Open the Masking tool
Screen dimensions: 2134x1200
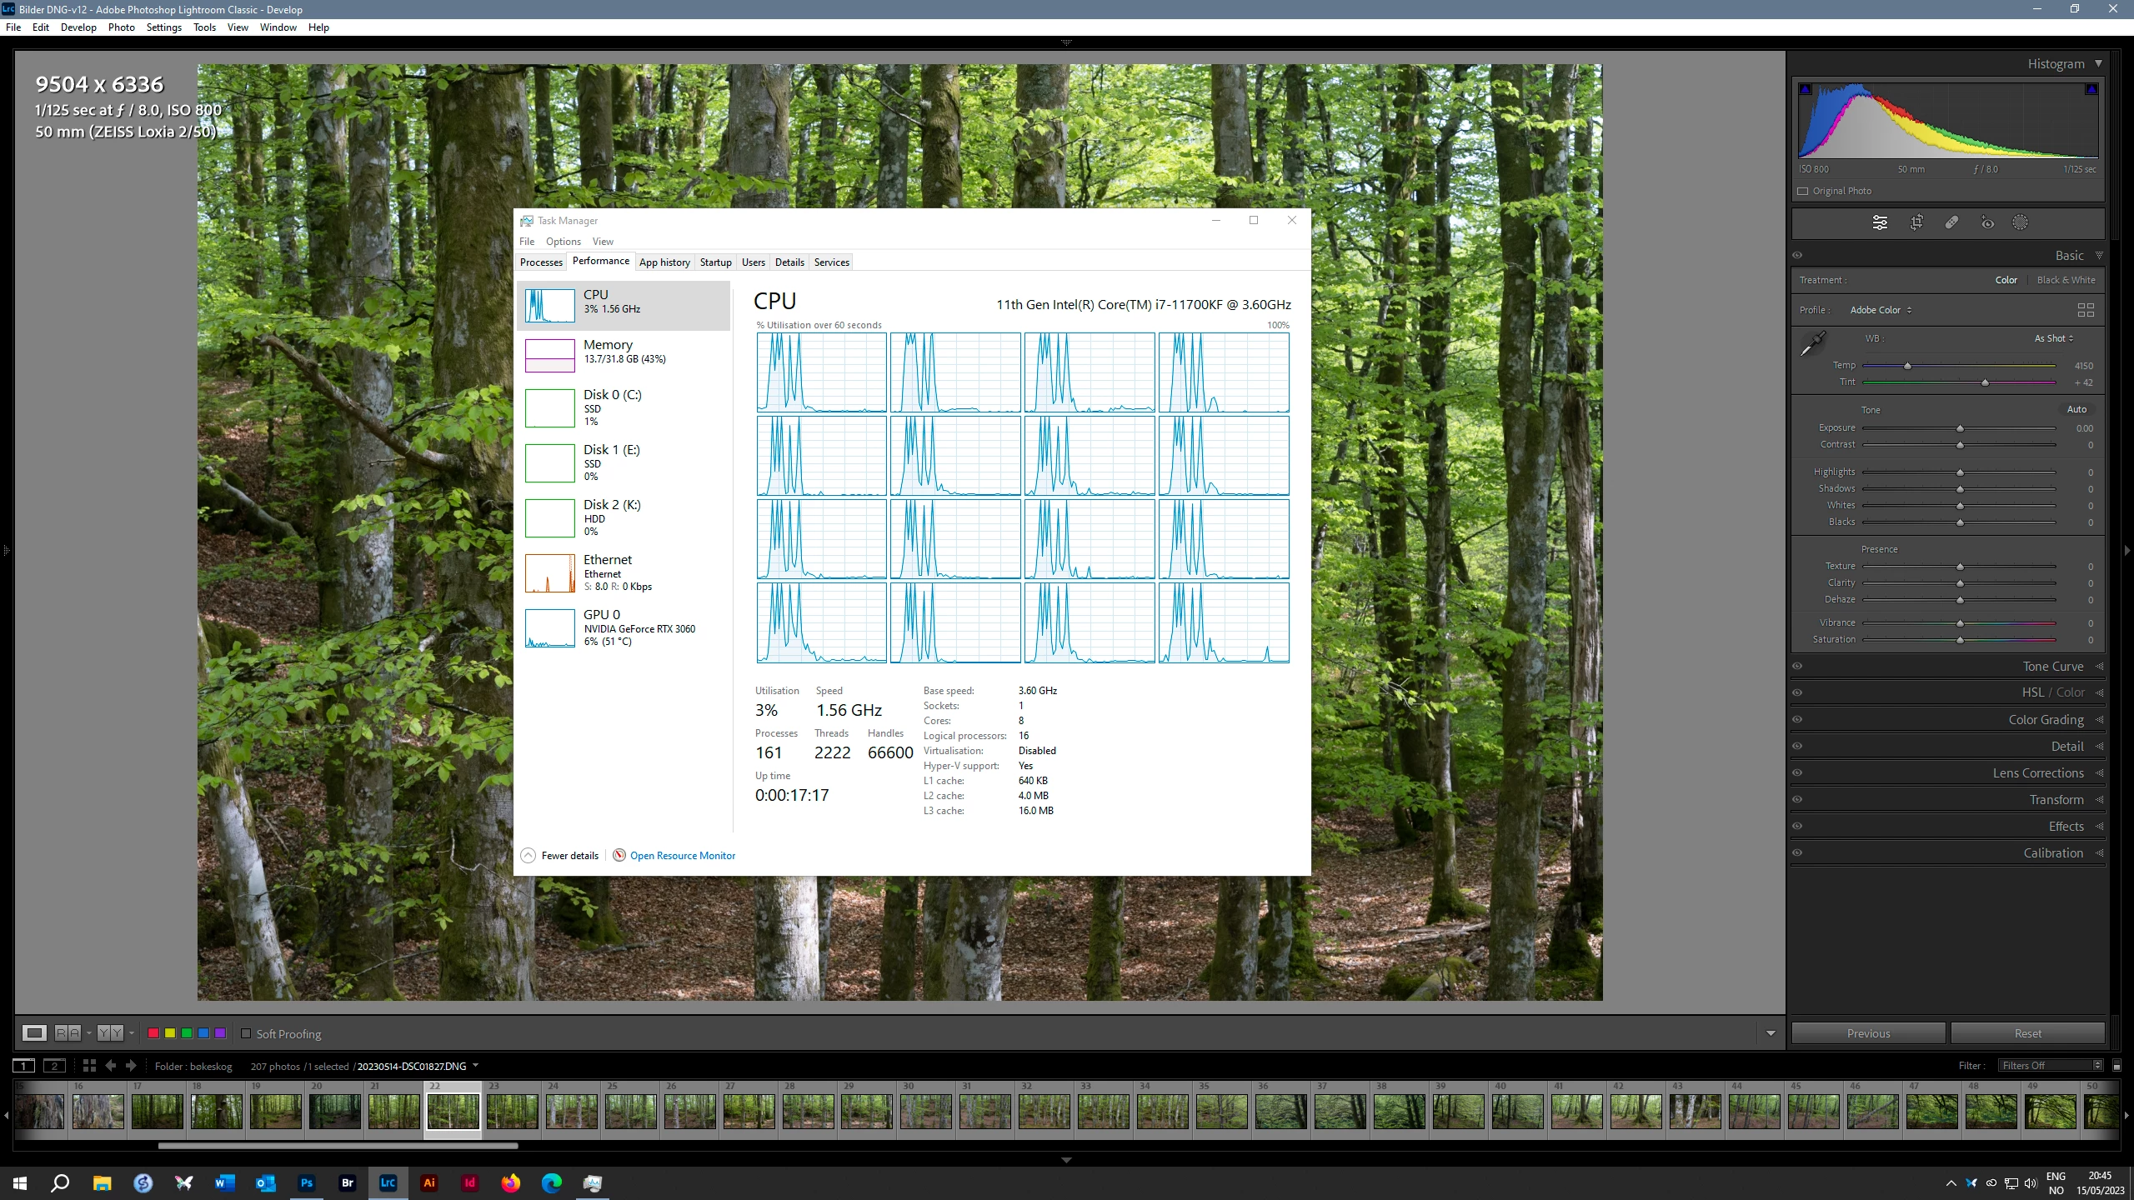pyautogui.click(x=2020, y=222)
